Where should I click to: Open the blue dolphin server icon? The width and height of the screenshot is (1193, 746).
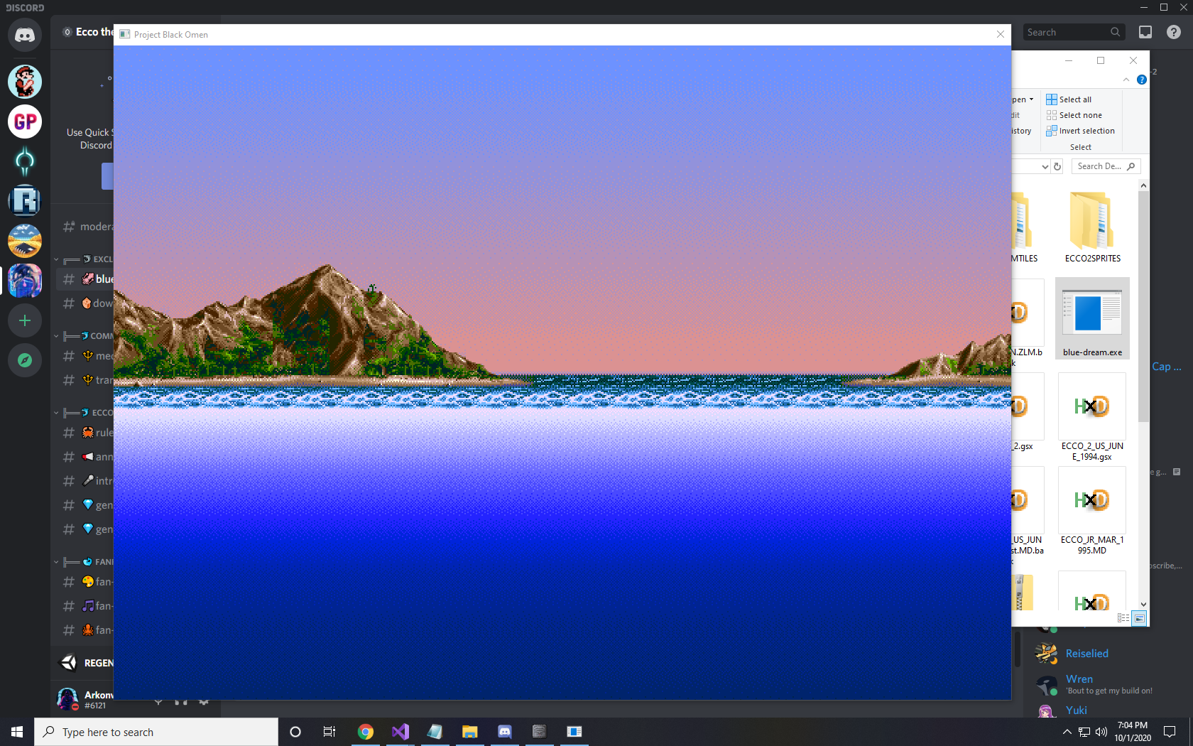[25, 281]
